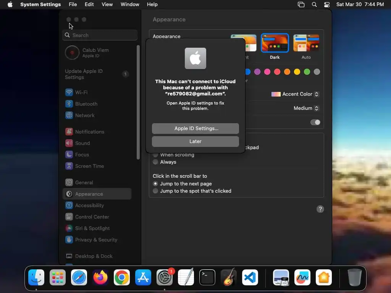This screenshot has width=391, height=293.
Task: Open Spotlight search in menu bar
Action: pyautogui.click(x=314, y=5)
